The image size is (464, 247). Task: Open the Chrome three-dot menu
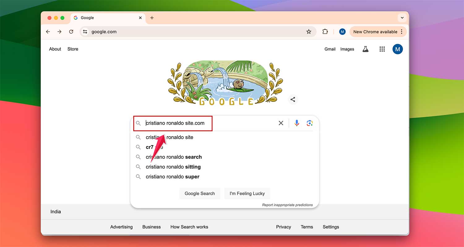(402, 31)
